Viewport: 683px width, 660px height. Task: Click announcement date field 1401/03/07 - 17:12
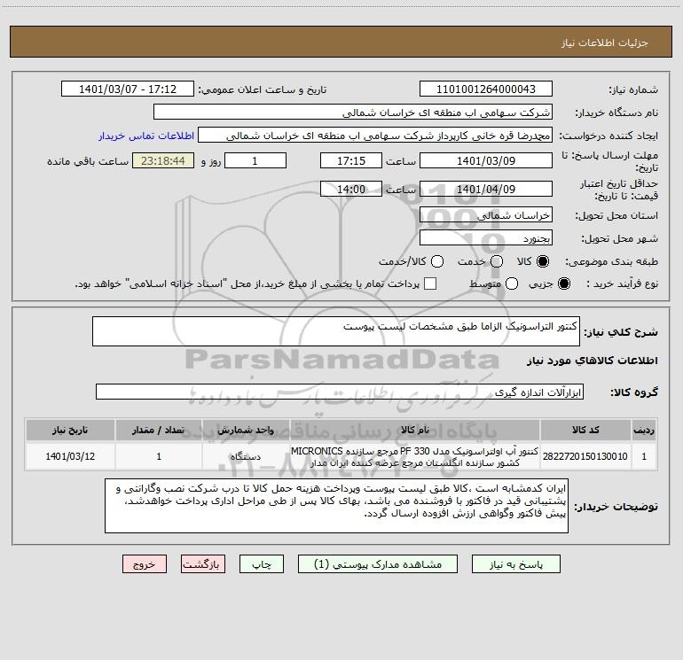pyautogui.click(x=127, y=89)
